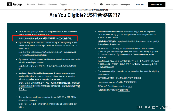The image size is (173, 111).
Task: Follow the 'our online store' link
Action: [x=32, y=79]
